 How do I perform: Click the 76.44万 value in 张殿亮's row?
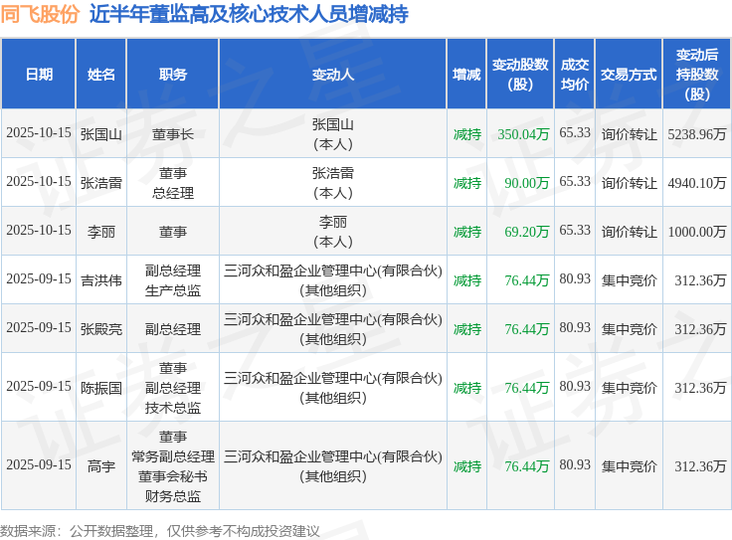(526, 329)
